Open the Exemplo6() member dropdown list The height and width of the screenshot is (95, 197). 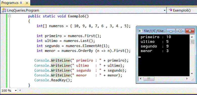pos(182,10)
